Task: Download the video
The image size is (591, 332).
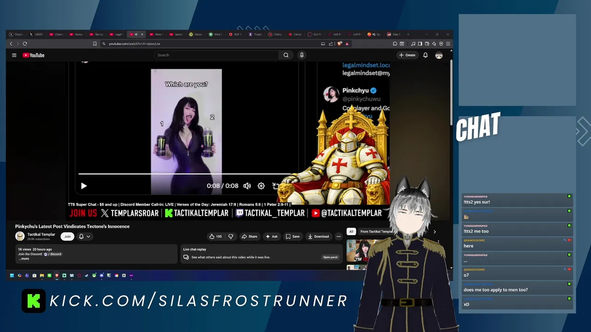Action: point(319,237)
